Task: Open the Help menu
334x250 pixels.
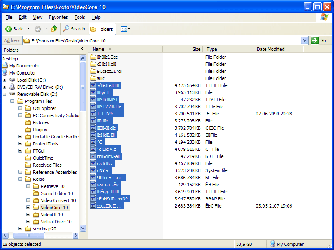Action: click(96, 17)
